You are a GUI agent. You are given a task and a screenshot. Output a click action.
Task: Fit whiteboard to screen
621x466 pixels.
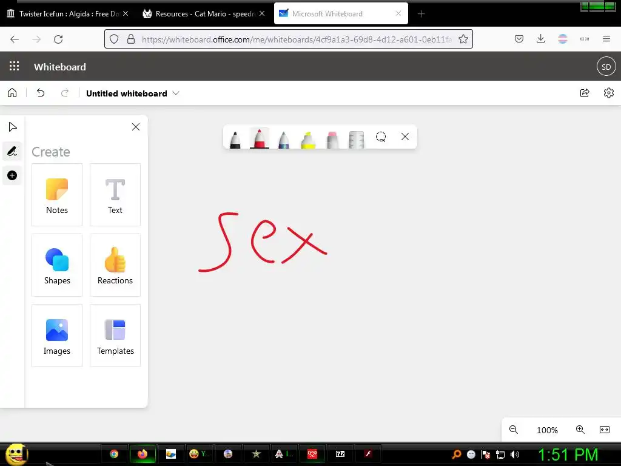(605, 430)
